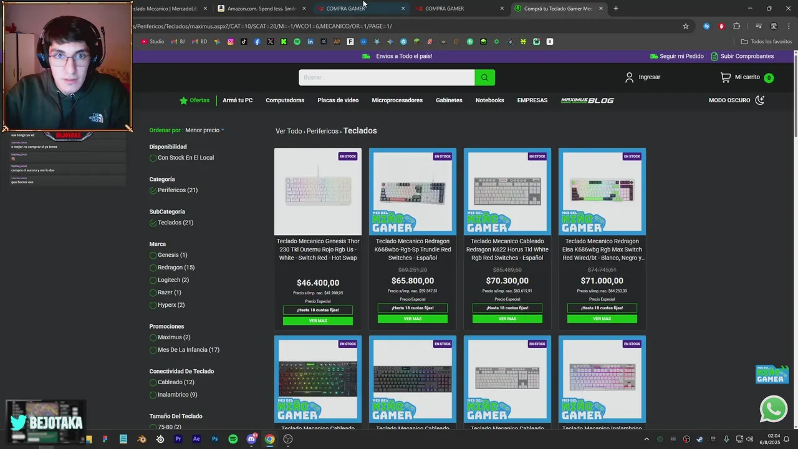The image size is (798, 449).
Task: Open Discord from the taskbar
Action: [x=251, y=439]
